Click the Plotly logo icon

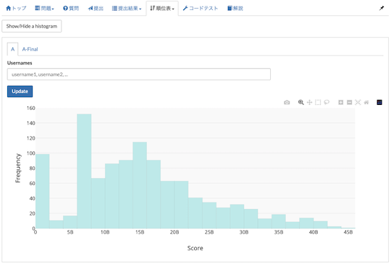[x=379, y=103]
